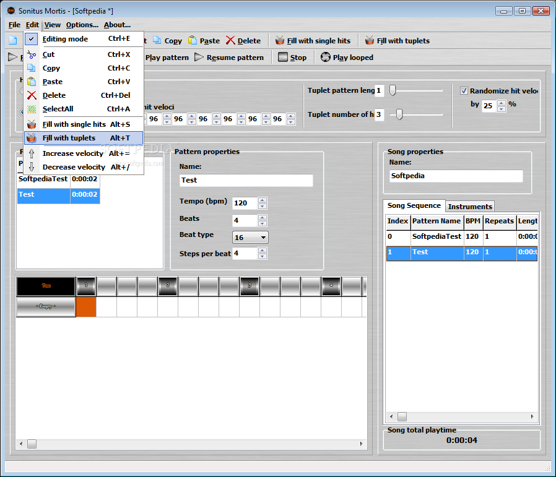Image resolution: width=556 pixels, height=477 pixels.
Task: Adjust Tuplet number of hits slider handle
Action: [399, 114]
